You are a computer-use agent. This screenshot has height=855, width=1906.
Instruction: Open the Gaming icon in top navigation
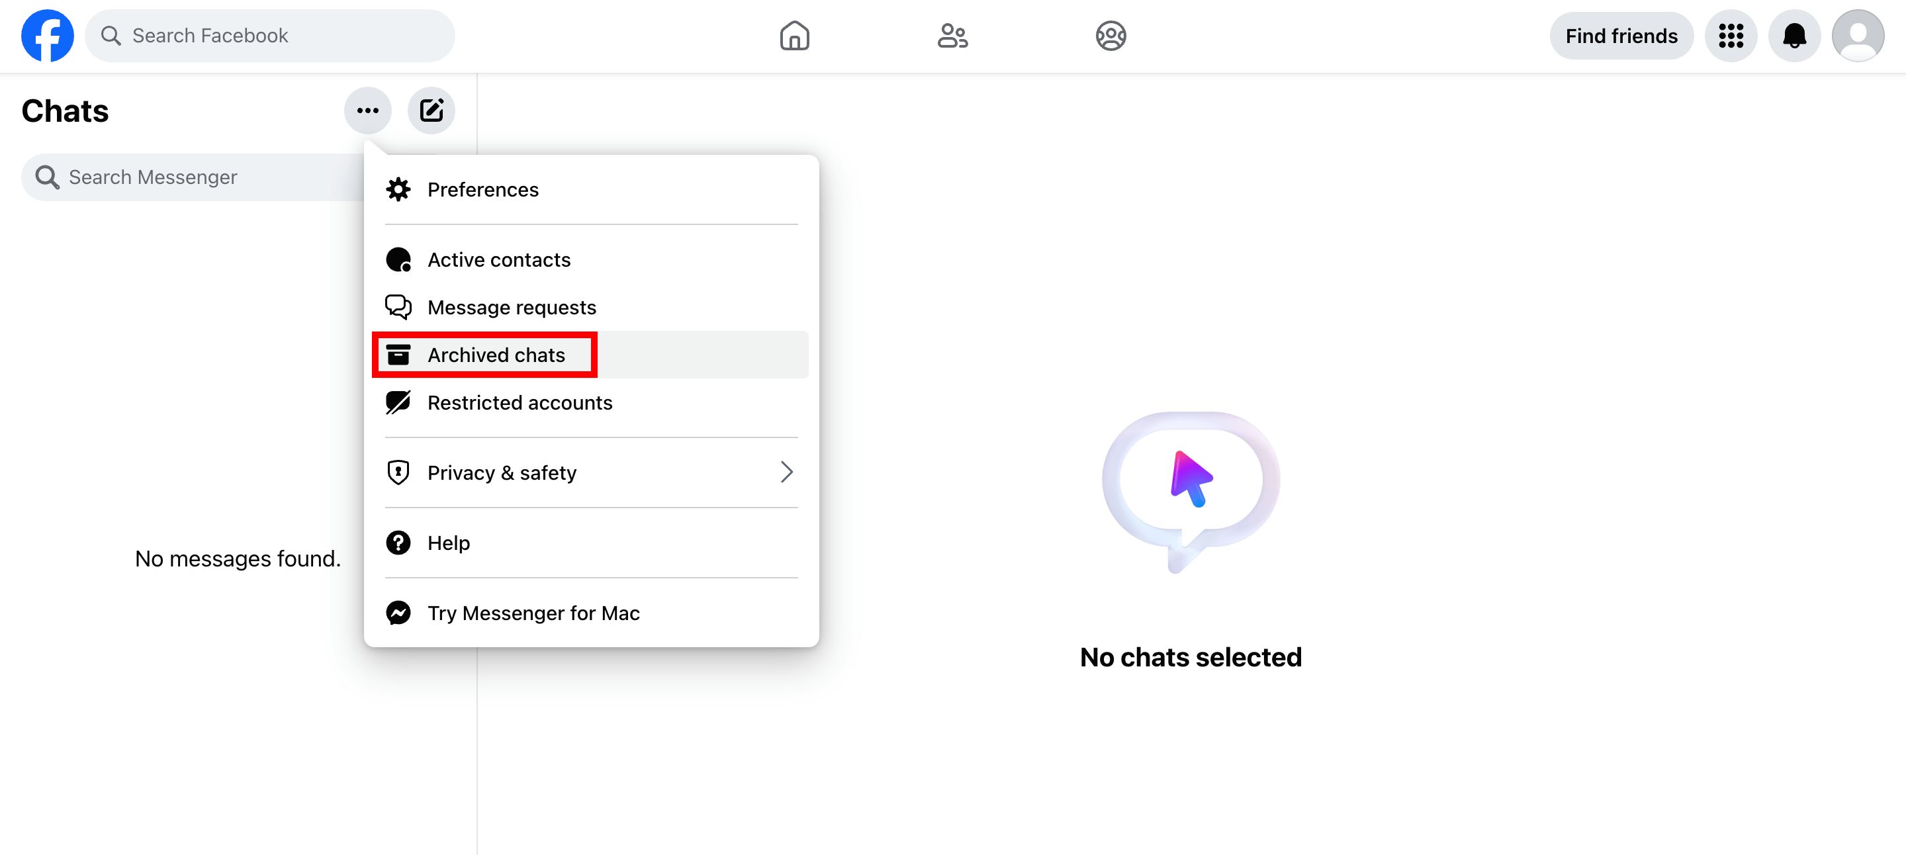click(x=1110, y=35)
